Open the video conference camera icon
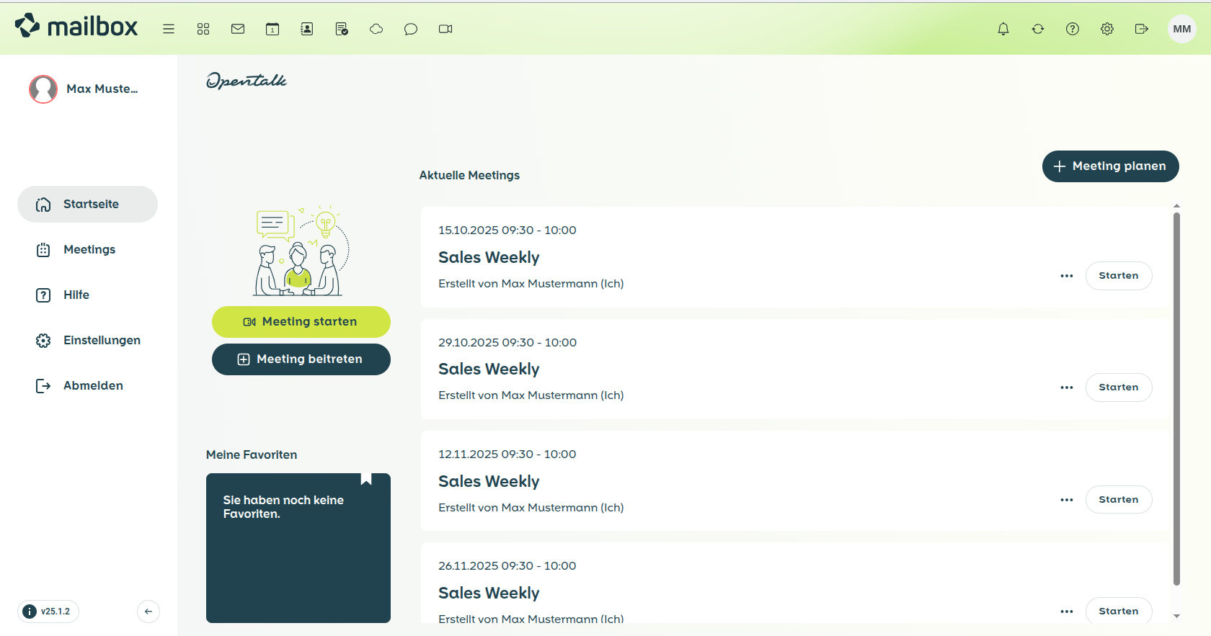 tap(445, 29)
